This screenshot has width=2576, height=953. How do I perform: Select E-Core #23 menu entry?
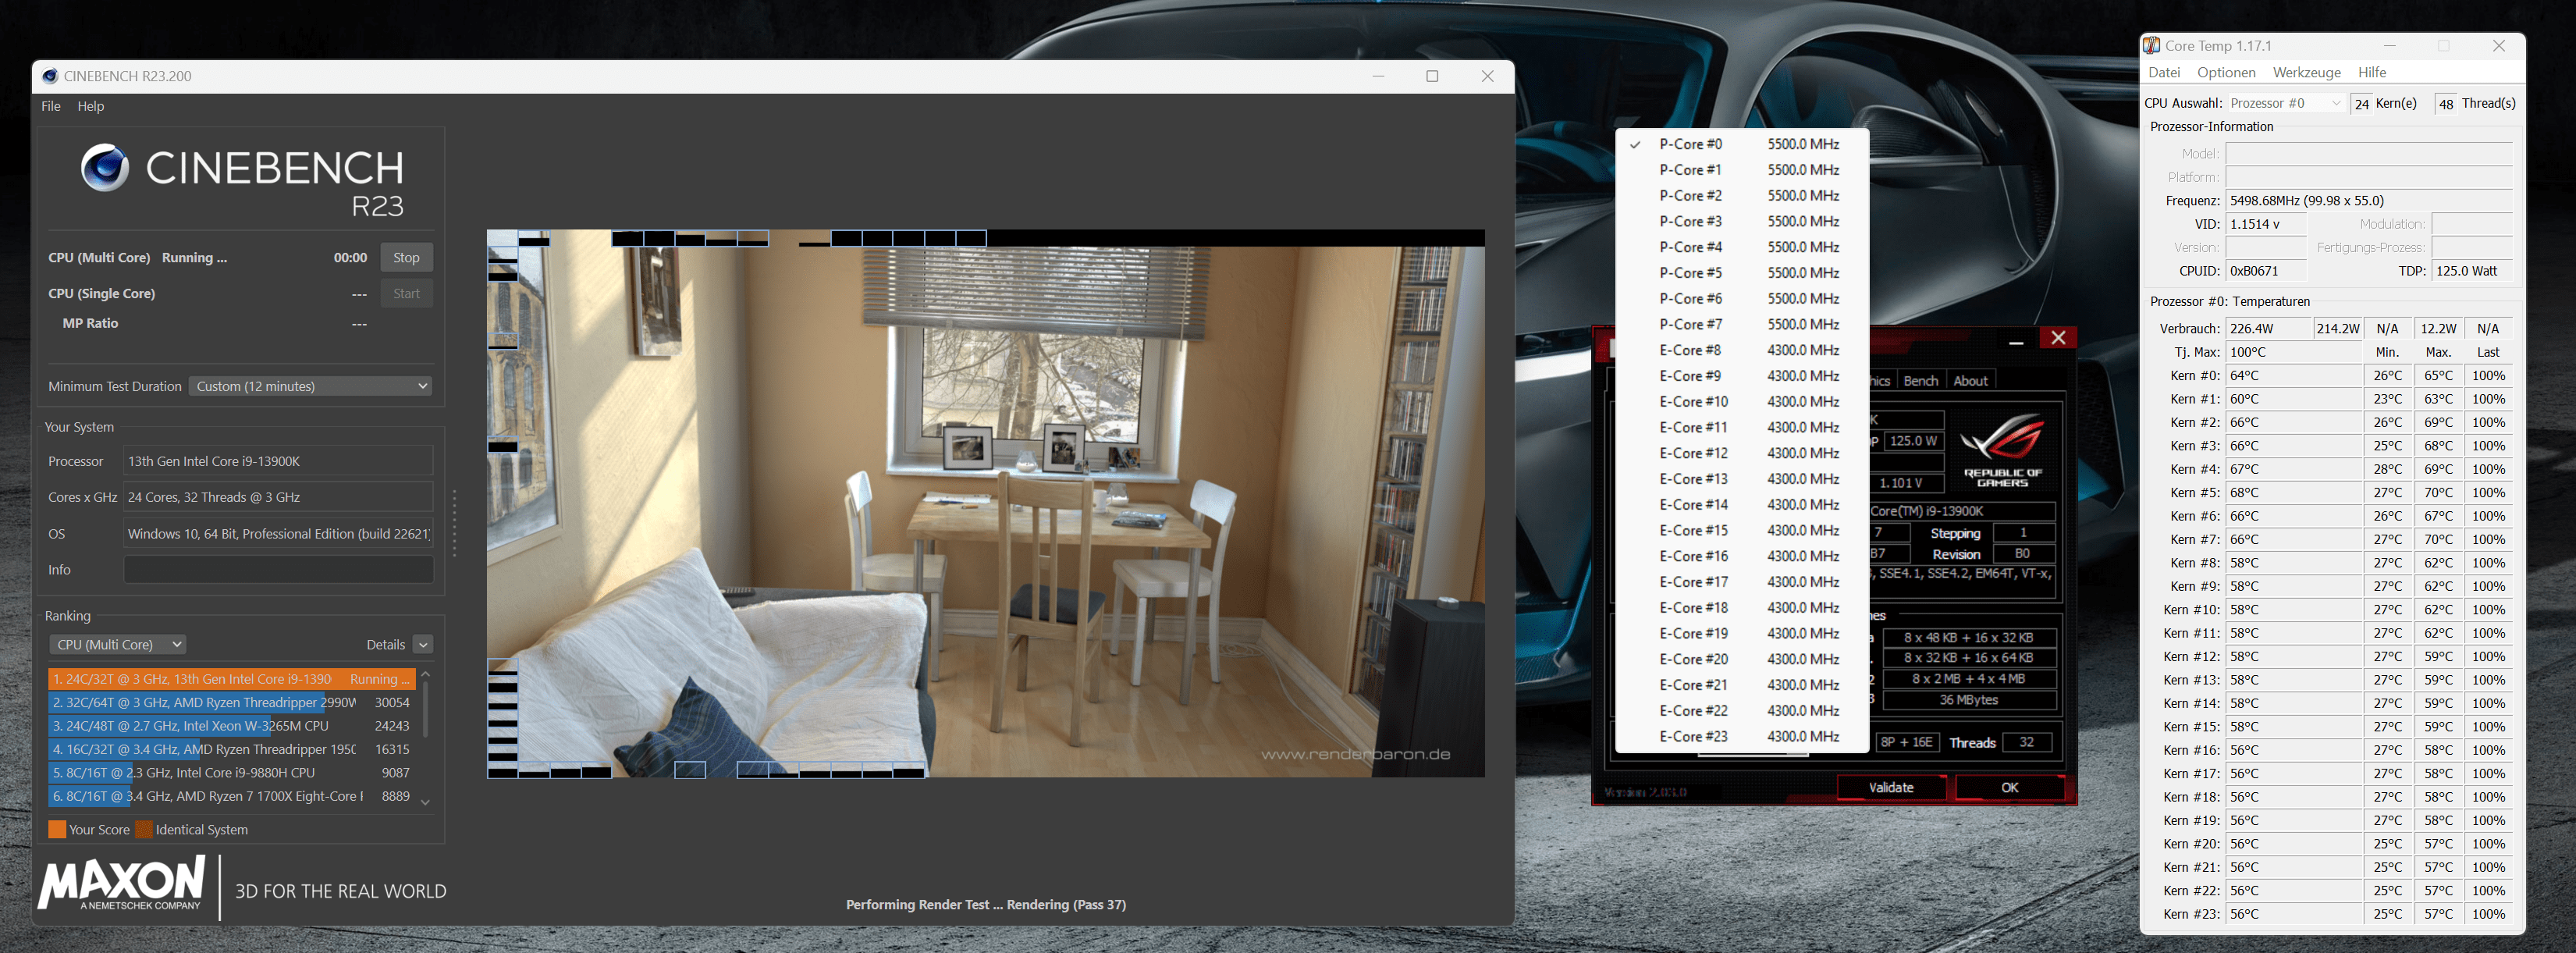point(1742,736)
